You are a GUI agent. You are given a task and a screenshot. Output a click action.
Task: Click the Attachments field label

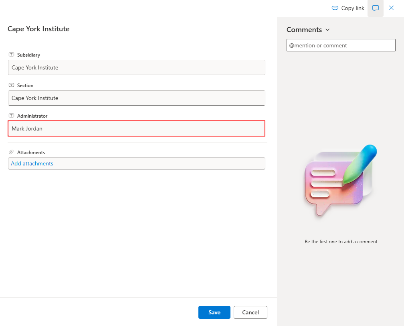click(x=31, y=153)
